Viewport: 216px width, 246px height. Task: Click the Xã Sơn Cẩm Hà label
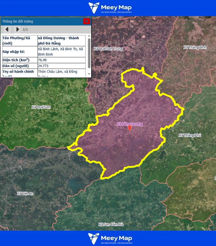pyautogui.click(x=111, y=224)
